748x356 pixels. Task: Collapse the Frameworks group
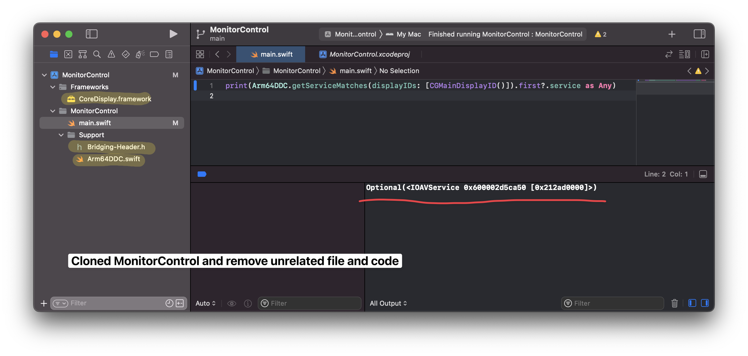pos(53,87)
